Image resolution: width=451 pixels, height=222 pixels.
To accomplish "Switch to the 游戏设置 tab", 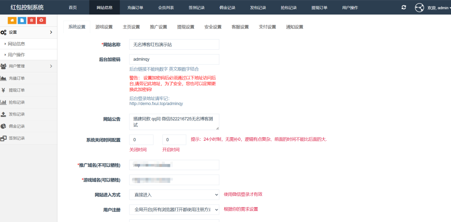I will tap(104, 27).
